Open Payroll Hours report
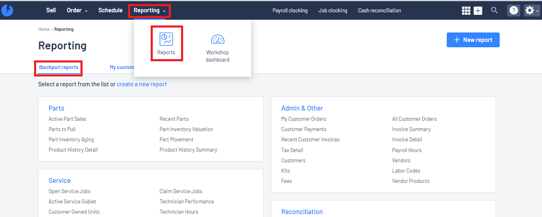Image resolution: width=542 pixels, height=217 pixels. click(406, 150)
